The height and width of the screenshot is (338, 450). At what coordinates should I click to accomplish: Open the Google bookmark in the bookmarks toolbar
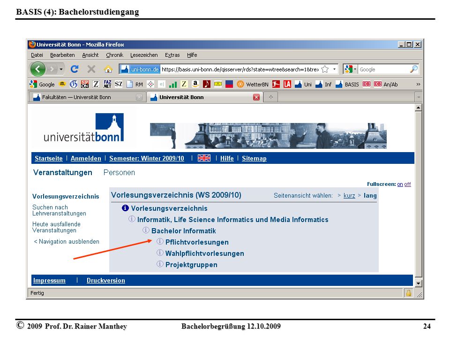point(42,84)
